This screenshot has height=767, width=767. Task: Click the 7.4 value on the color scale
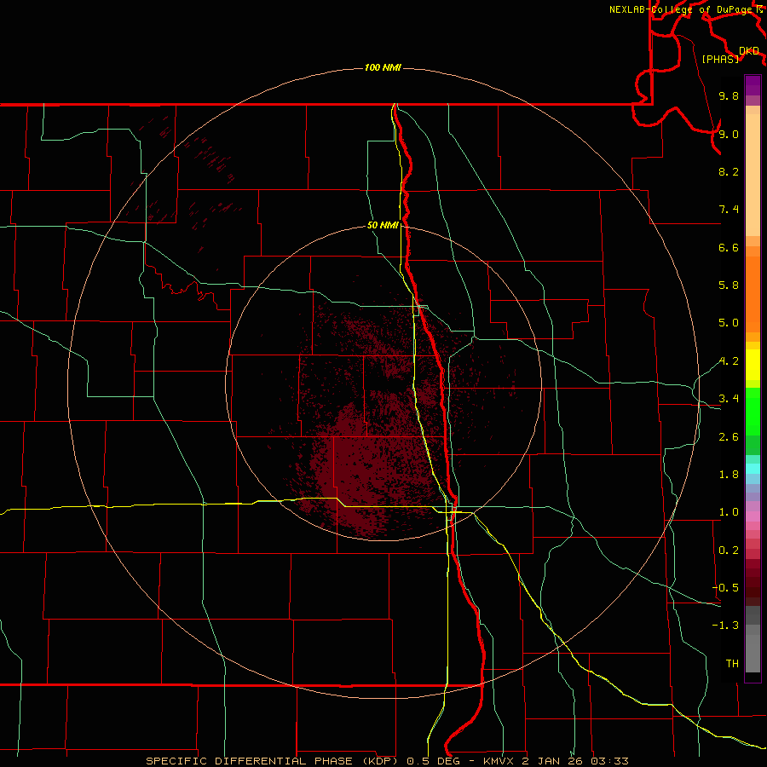[x=729, y=210]
